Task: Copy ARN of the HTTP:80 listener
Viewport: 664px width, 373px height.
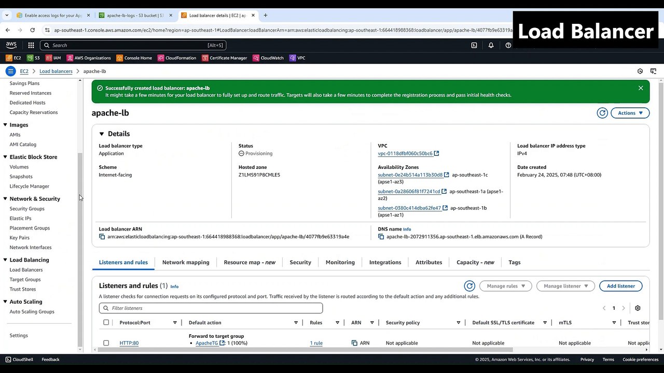Action: tap(354, 343)
